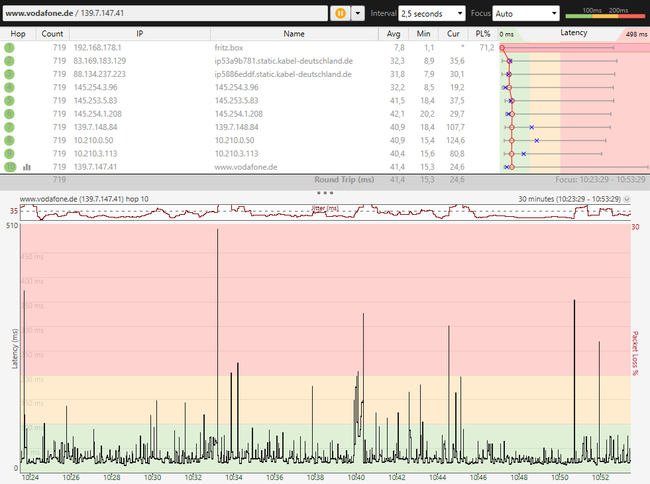This screenshot has height=484, width=650.
Task: Click the hop 5 green circle icon
Action: pos(9,101)
